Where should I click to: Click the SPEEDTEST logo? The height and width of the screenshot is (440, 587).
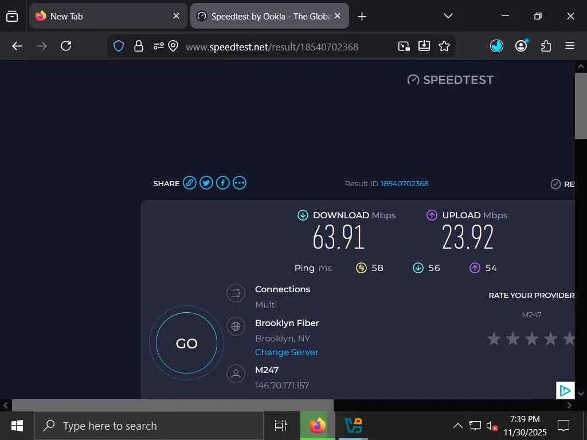451,80
